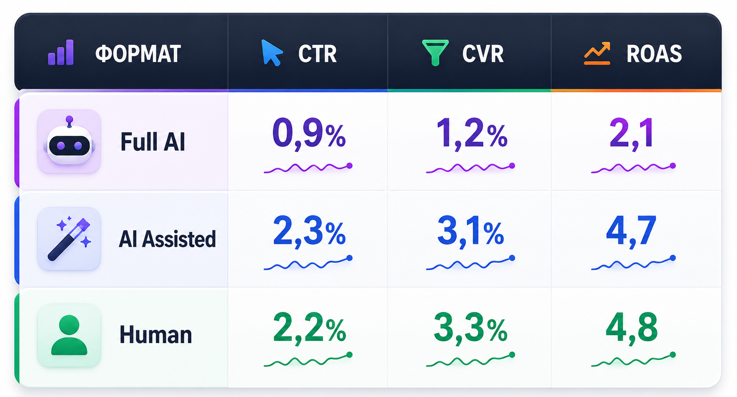Select the AI Assisted magic wand icon
Viewport: 737px width, 397px height.
pos(69,239)
